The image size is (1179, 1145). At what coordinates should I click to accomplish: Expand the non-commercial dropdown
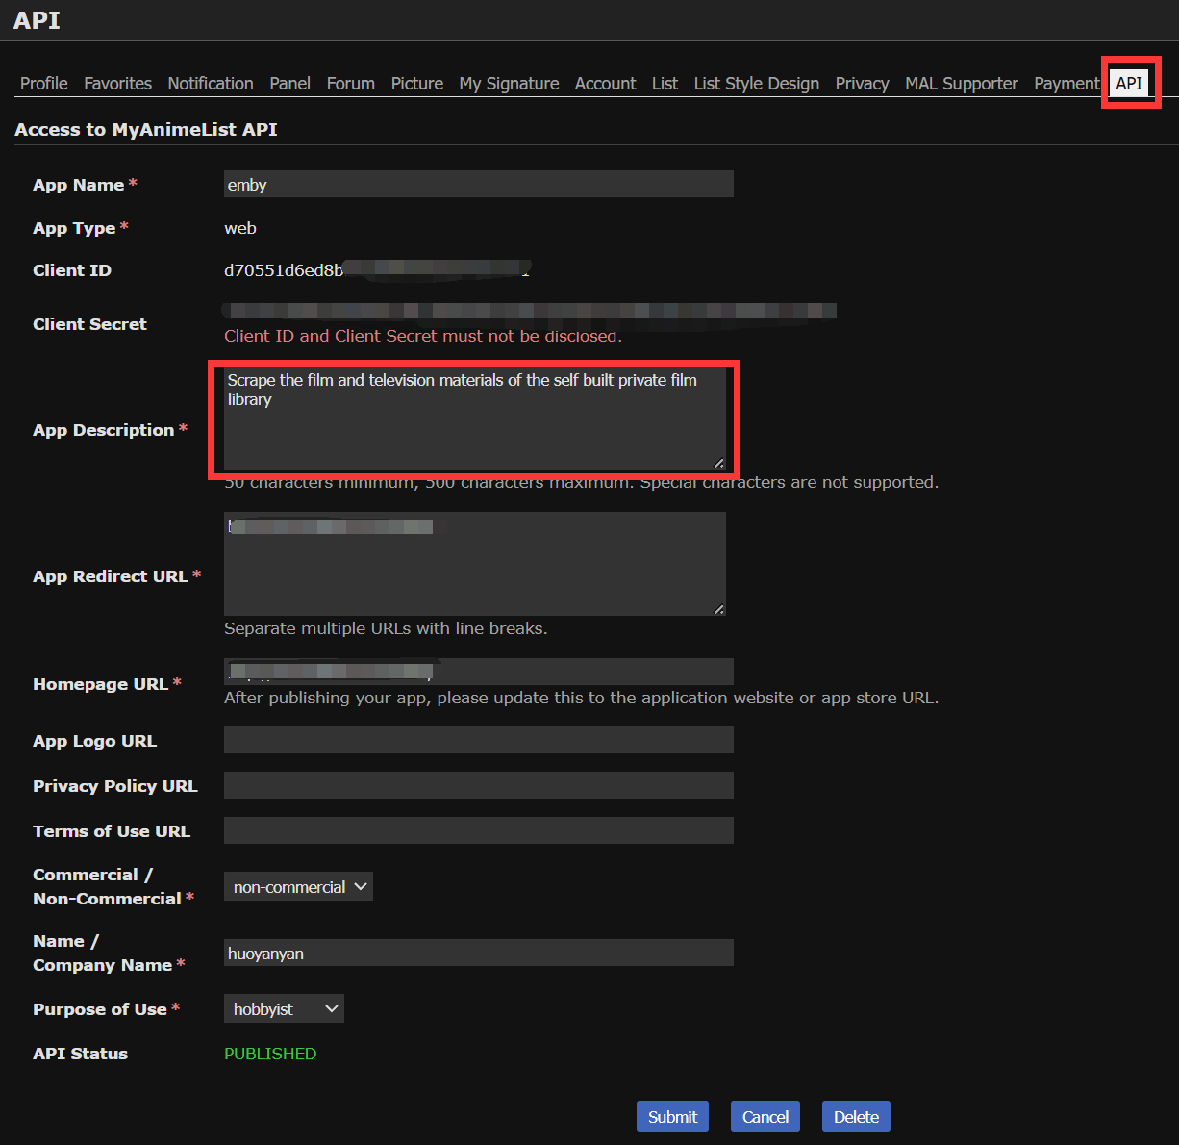298,887
